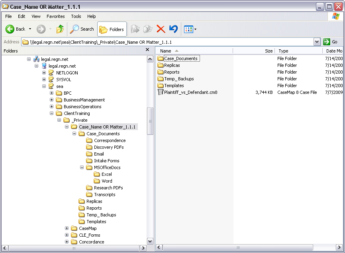Expand the CaseMap folder in tree
Viewport: 345px width, 253px height.
tap(67, 228)
